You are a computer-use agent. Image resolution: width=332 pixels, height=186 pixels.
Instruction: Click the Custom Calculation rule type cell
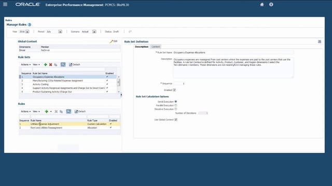pyautogui.click(x=97, y=124)
